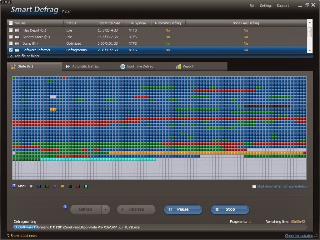Enable Shut down after defragmentation checkbox
Viewport: 320px width, 240px height.
pyautogui.click(x=254, y=186)
